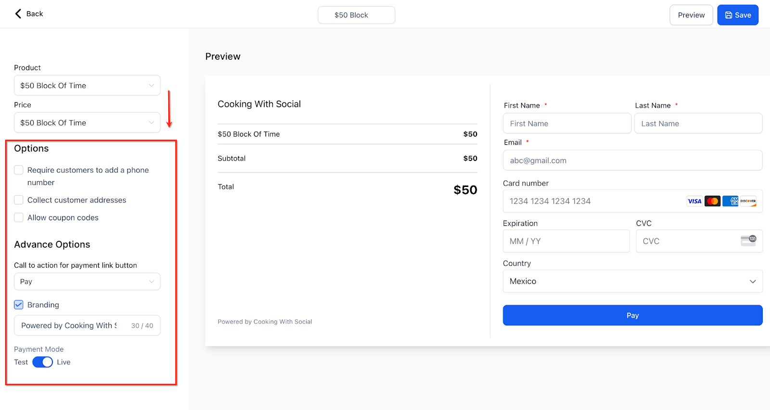
Task: Click the Mastercard logo icon
Action: tap(713, 201)
